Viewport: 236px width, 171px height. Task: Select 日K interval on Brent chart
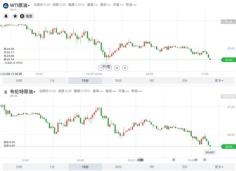pyautogui.click(x=185, y=167)
